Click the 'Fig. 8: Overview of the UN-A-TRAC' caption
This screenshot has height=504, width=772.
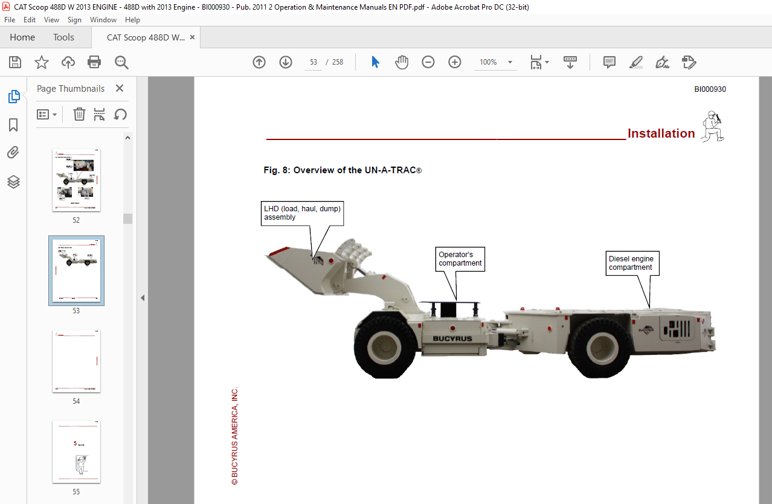pos(343,170)
